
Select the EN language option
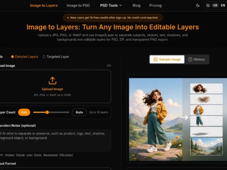(223, 6)
